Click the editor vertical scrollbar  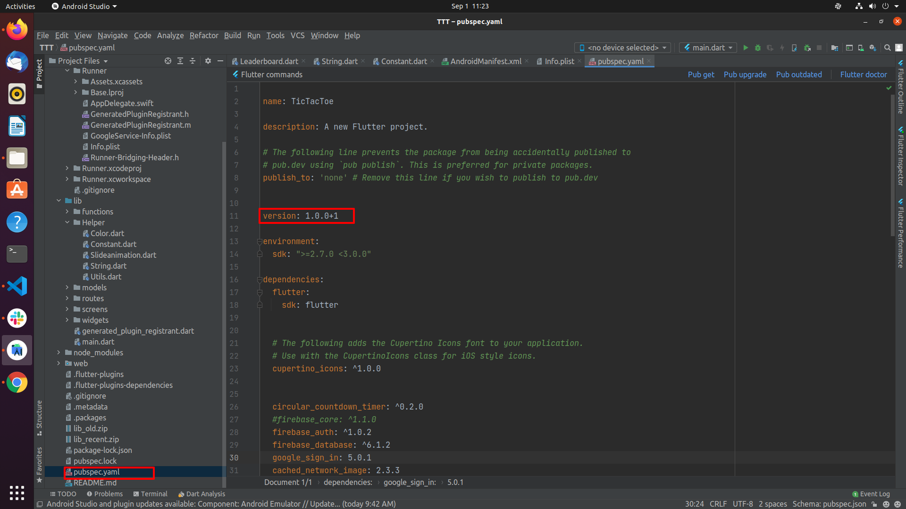pyautogui.click(x=892, y=165)
